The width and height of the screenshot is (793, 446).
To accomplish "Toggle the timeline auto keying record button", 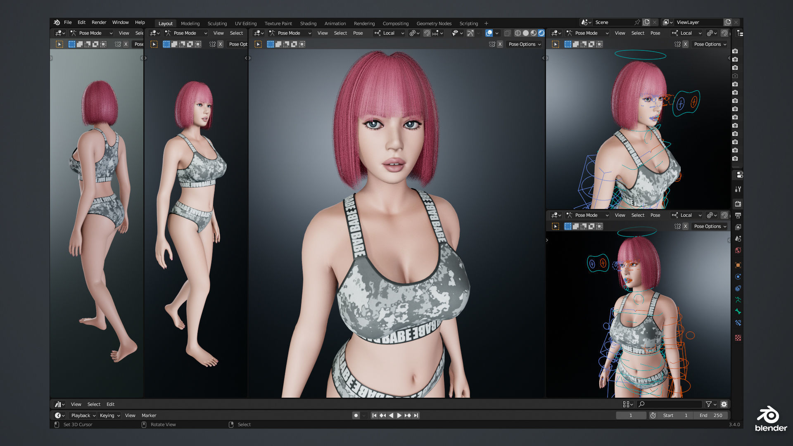I will [356, 415].
